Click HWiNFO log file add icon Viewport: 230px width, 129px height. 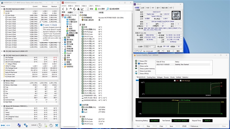point(45,125)
